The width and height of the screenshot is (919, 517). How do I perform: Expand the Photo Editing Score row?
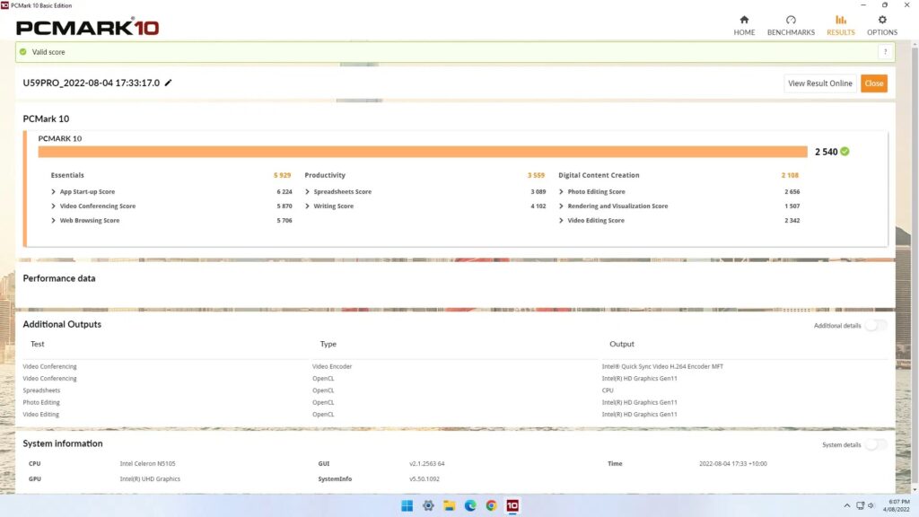562,192
